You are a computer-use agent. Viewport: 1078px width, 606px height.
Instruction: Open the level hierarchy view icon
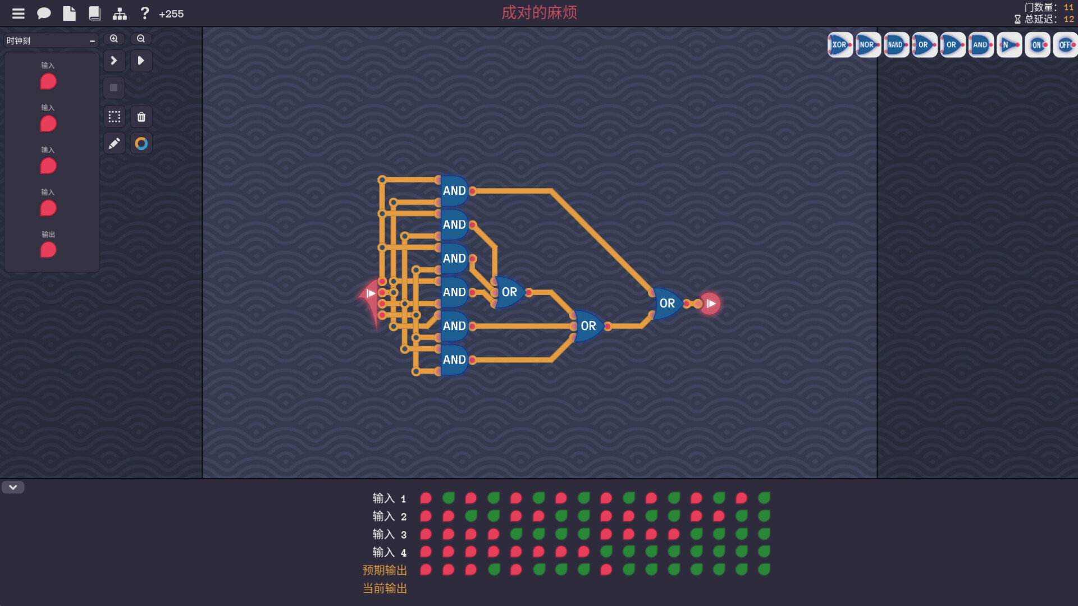[120, 13]
